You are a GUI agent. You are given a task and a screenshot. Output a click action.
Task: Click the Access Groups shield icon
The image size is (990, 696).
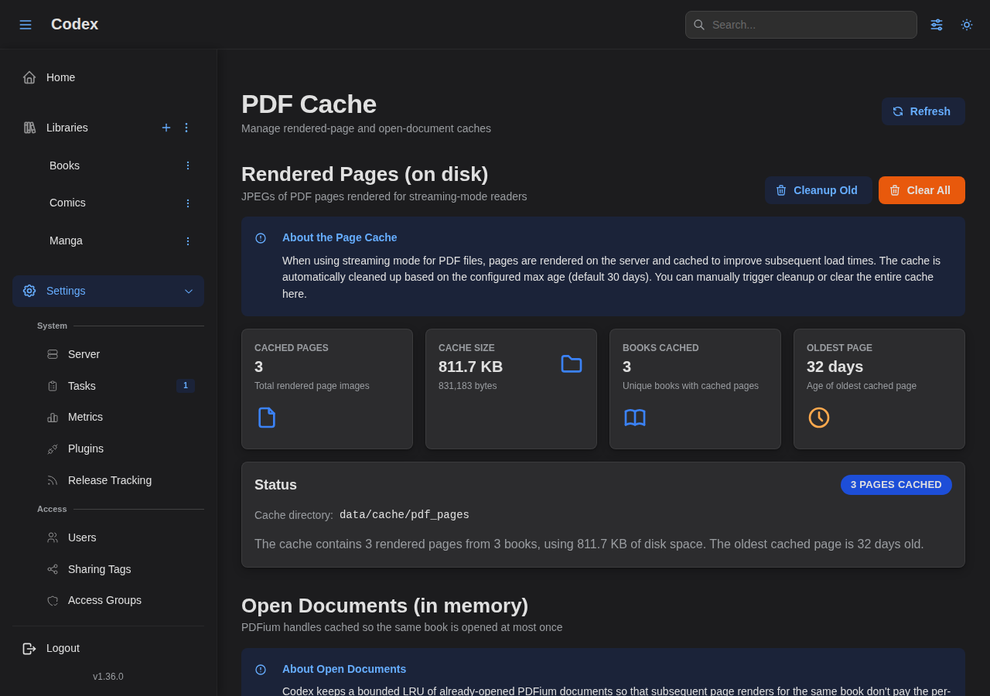(53, 600)
